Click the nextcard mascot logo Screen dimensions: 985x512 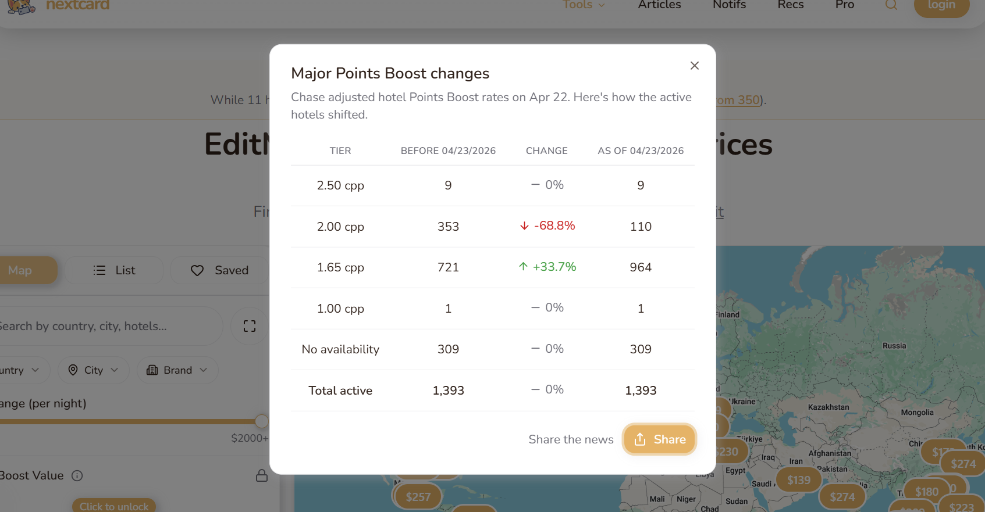click(21, 6)
